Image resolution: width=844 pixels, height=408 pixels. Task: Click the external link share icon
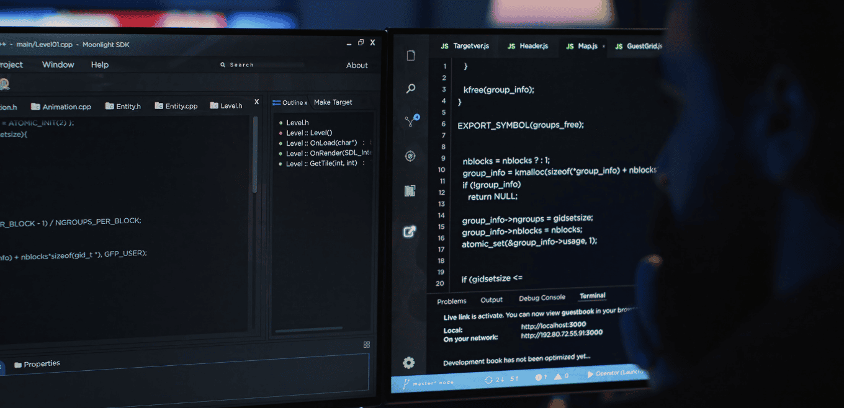tap(410, 232)
